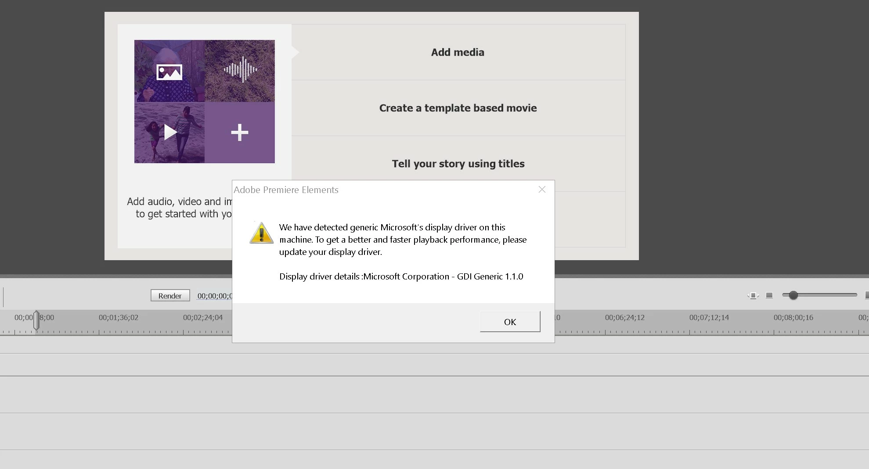Viewport: 869px width, 469px height.
Task: Click the photo image icon thumbnail
Action: click(x=169, y=71)
